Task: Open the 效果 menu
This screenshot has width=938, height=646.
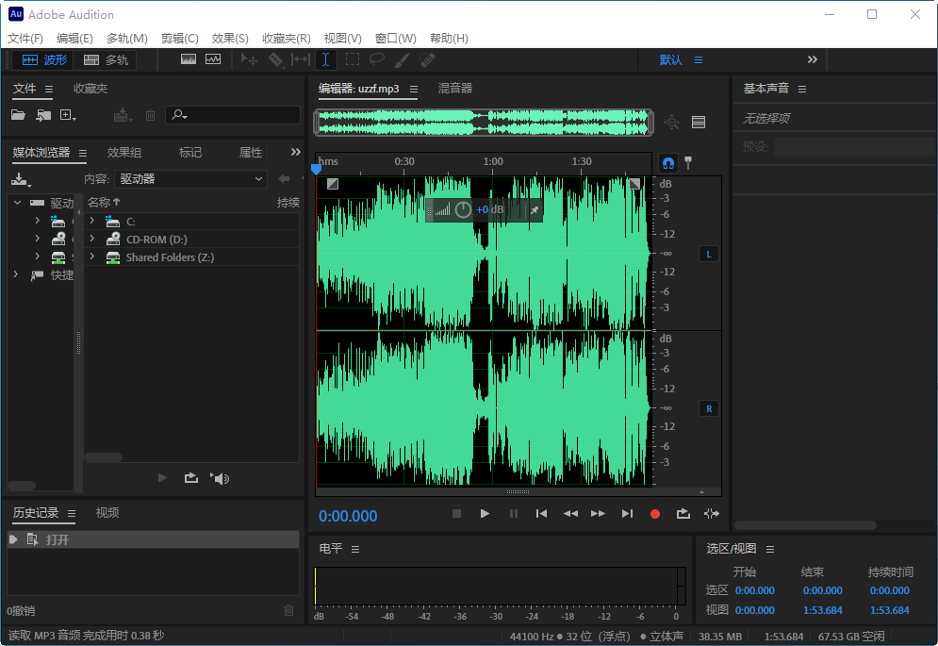Action: point(229,39)
